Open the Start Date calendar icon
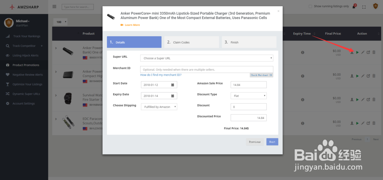The height and width of the screenshot is (180, 383). tap(172, 85)
